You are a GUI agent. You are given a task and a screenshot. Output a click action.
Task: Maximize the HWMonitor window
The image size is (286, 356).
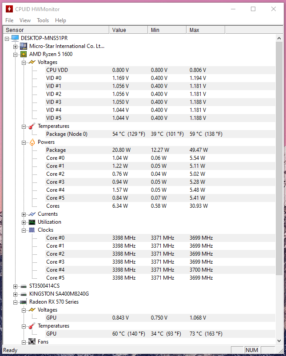point(253,9)
